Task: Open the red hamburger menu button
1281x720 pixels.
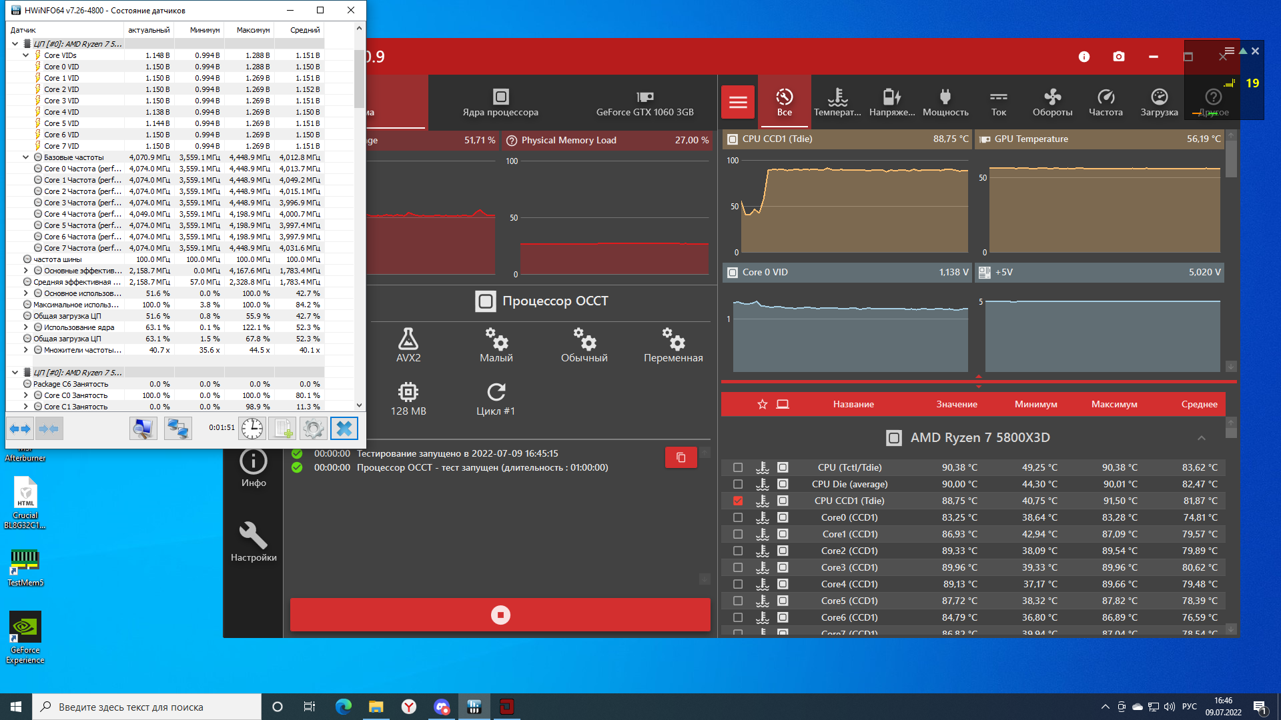Action: 738,102
